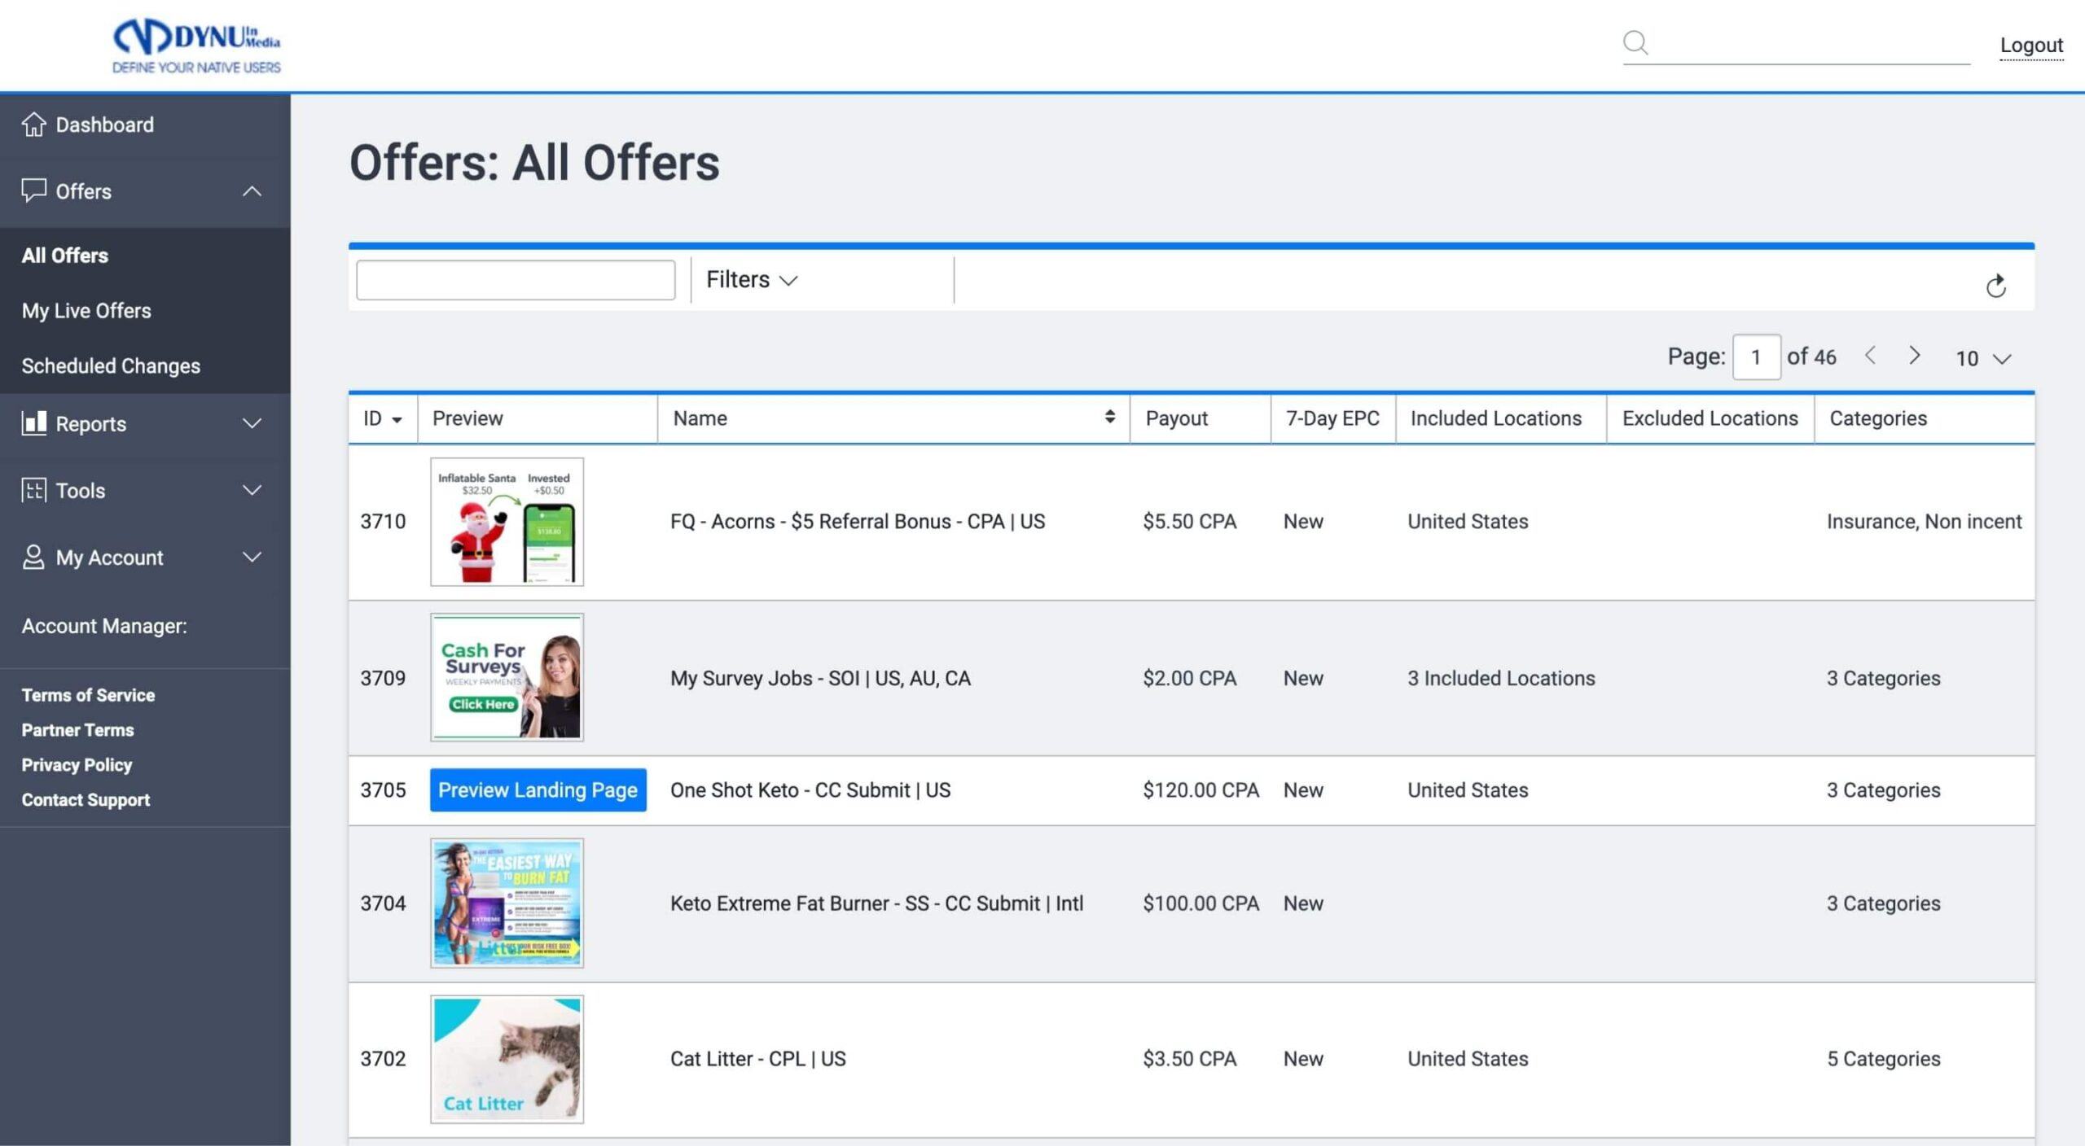Click the 7-Day EPC column header
Viewport: 2085px width, 1146px height.
pos(1332,418)
